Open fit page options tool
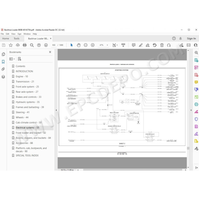Viewport: 199px width, 199px height. click(x=115, y=45)
